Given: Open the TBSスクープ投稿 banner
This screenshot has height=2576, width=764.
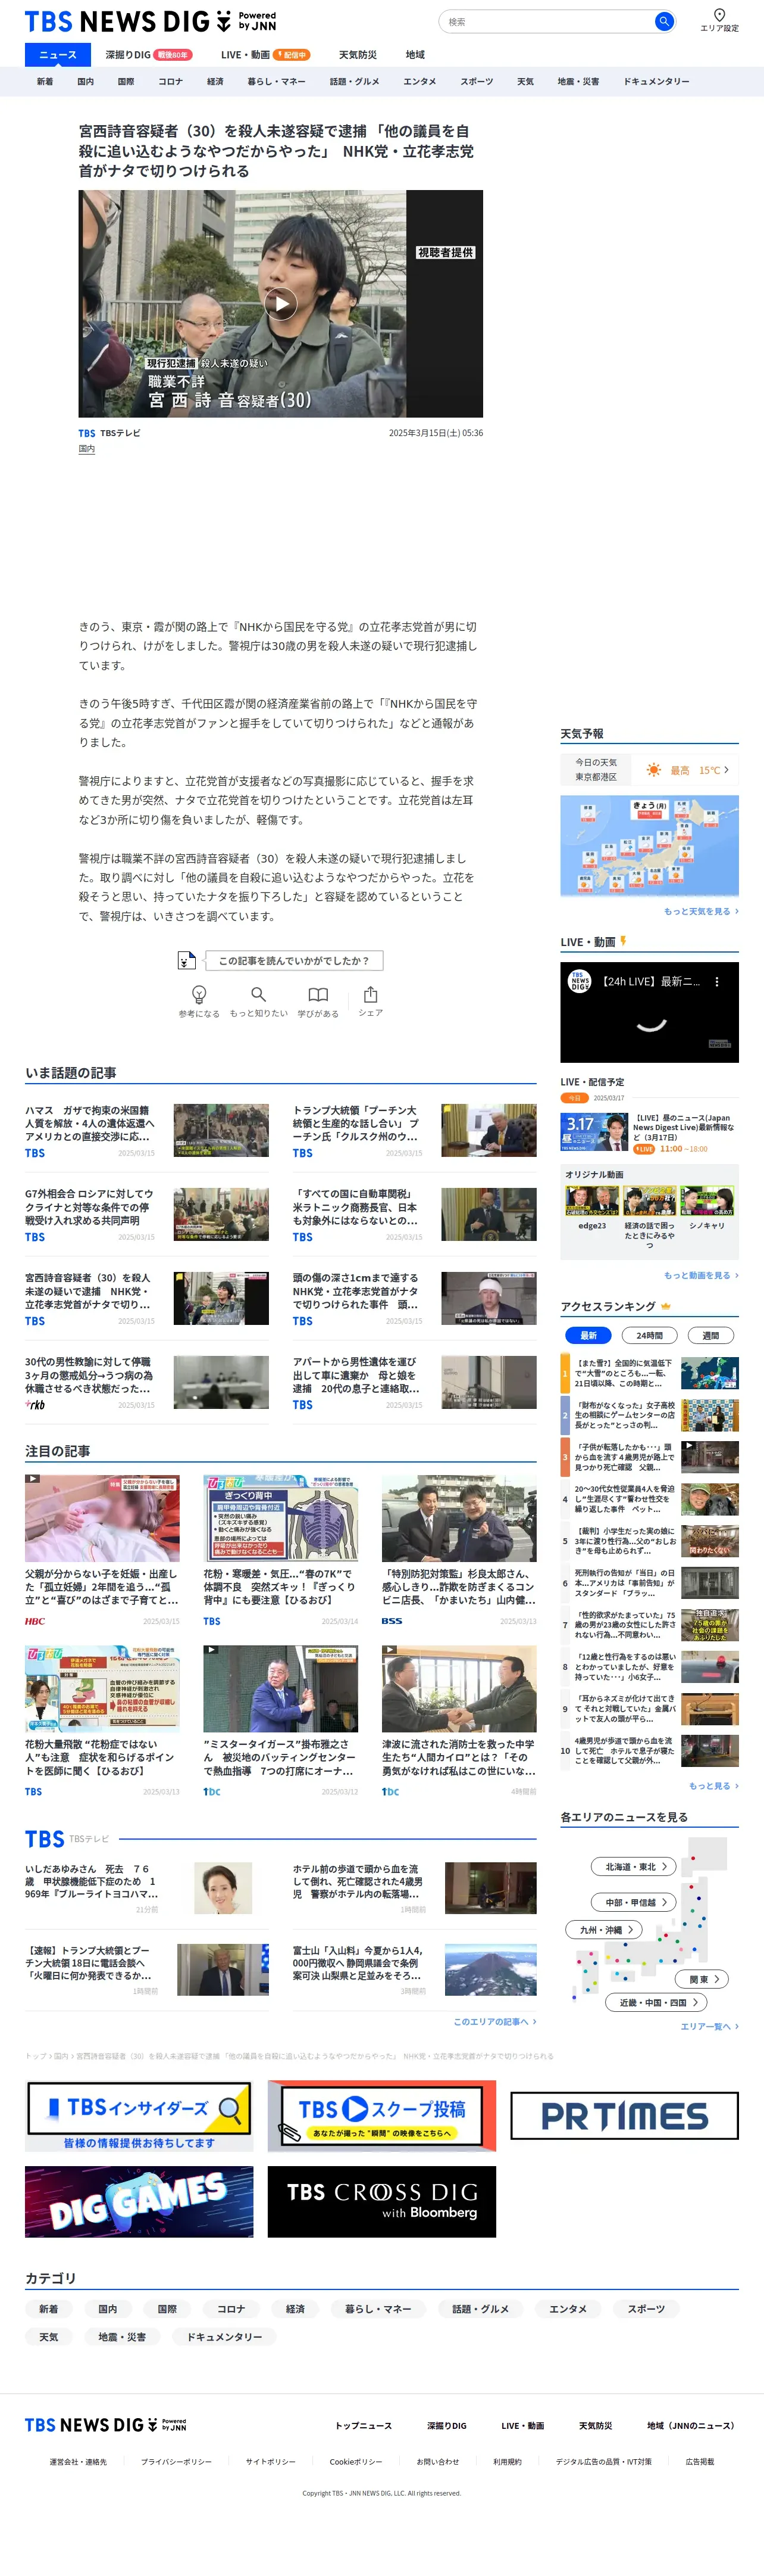Looking at the screenshot, I should tap(381, 2116).
